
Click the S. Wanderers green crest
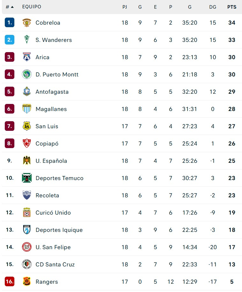coord(27,40)
